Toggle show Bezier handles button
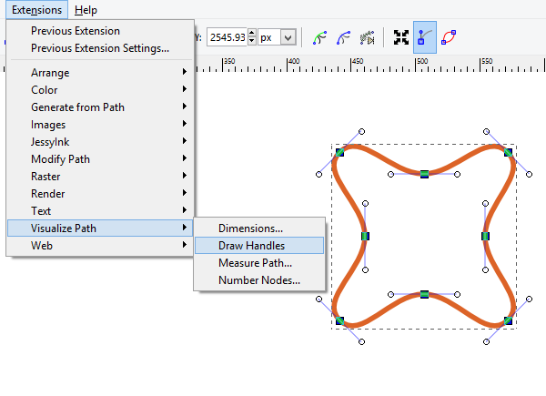This screenshot has width=546, height=396. 425,37
